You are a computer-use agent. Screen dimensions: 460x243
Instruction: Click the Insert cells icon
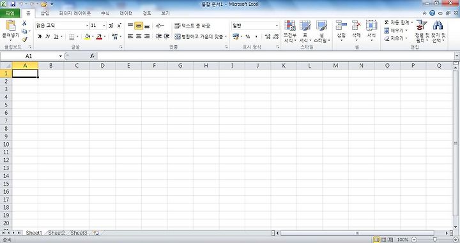[341, 26]
